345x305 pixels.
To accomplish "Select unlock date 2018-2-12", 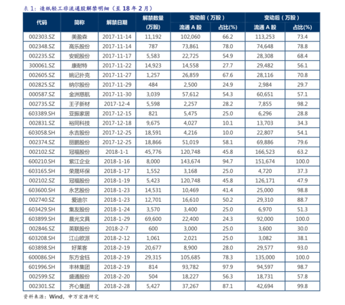I will click(117, 238).
